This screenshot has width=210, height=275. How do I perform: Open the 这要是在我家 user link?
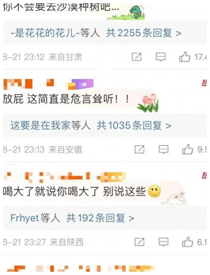click(40, 125)
